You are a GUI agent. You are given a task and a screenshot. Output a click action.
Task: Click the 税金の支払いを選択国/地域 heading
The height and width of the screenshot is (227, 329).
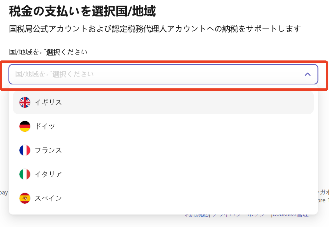point(82,11)
